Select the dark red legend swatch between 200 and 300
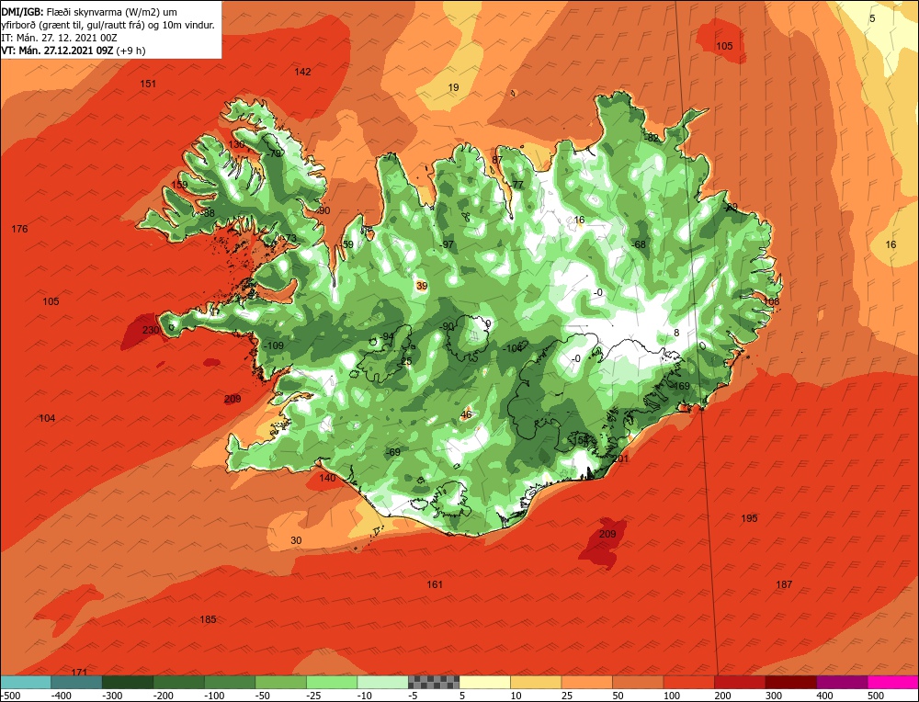The height and width of the screenshot is (702, 919). (740, 682)
